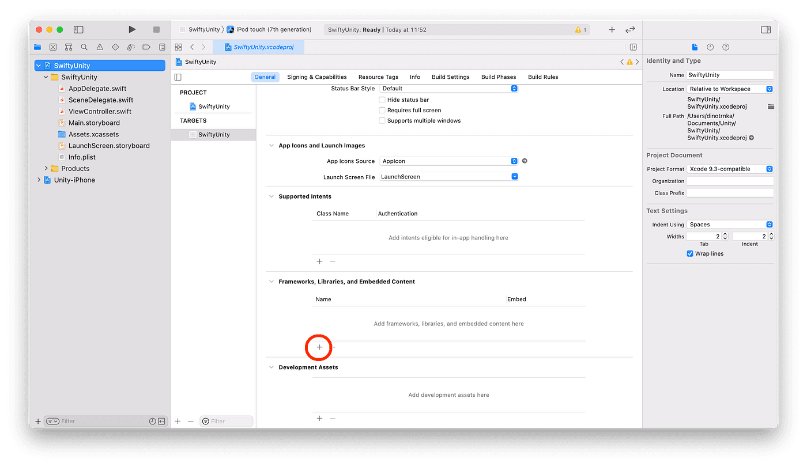Screen dimensions: 807x467
Task: Go back in editor history
Action: point(192,47)
